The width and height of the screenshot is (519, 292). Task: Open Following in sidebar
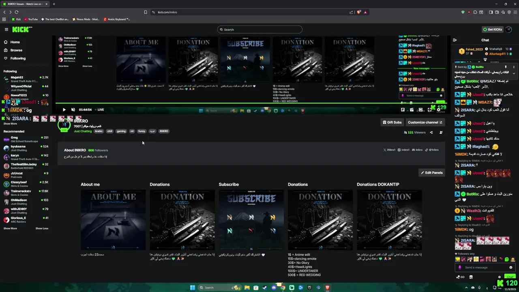18,58
